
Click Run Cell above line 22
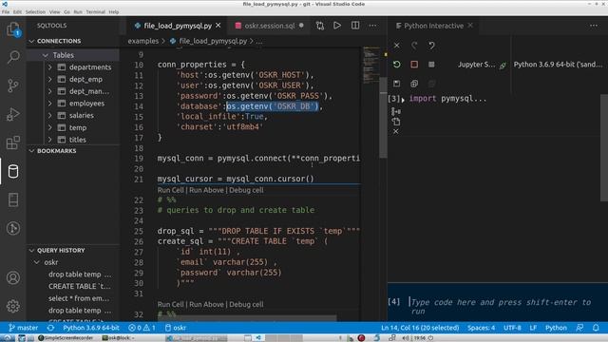point(171,190)
